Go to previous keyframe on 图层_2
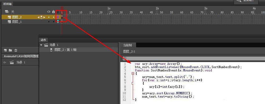This screenshot has height=104, width=265. (x=38, y=17)
